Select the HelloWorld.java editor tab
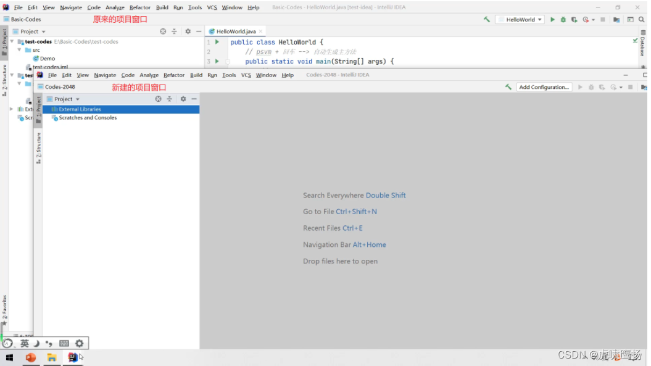Image resolution: width=651 pixels, height=366 pixels. [236, 31]
